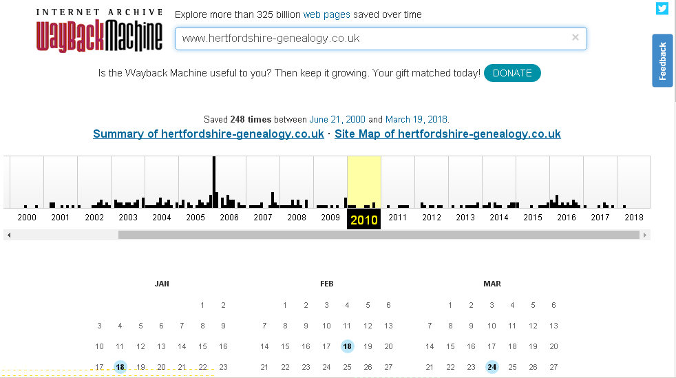Image resolution: width=676 pixels, height=378 pixels.
Task: Select year 2018 in the timeline
Action: coord(634,218)
